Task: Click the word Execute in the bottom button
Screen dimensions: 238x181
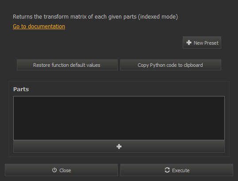Action: coord(181,170)
